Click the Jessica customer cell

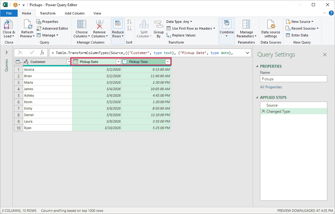(x=48, y=69)
